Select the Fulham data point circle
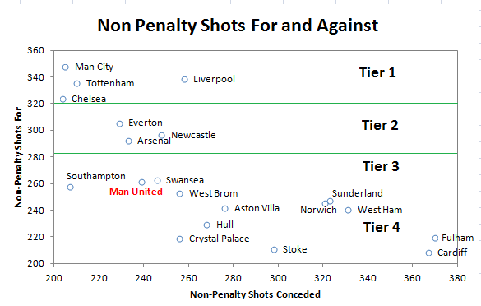This screenshot has height=306, width=481. [x=435, y=239]
